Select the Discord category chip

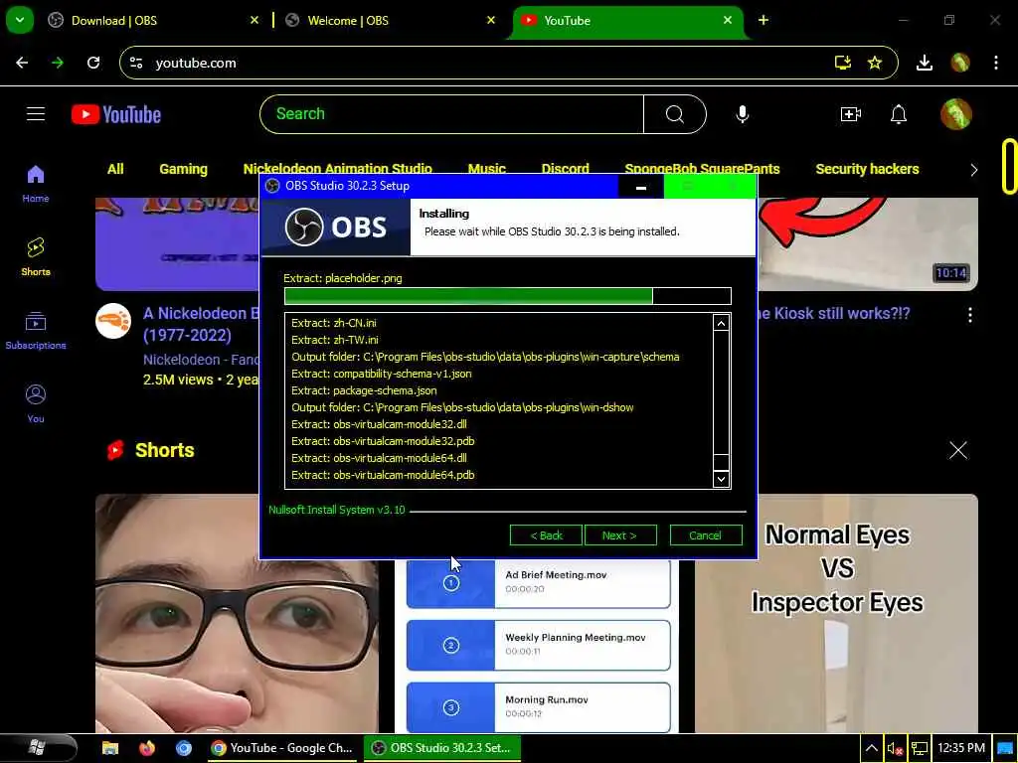[565, 168]
